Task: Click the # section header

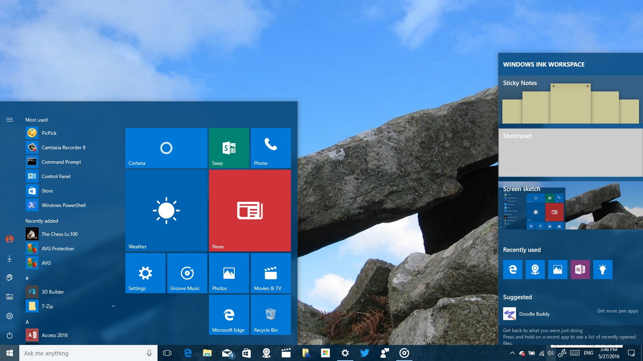Action: (x=27, y=278)
